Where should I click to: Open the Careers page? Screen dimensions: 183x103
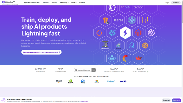tap(82, 3)
